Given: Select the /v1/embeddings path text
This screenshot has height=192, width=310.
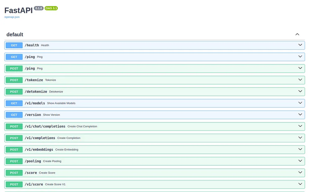Looking at the screenshot, I should click(39, 150).
